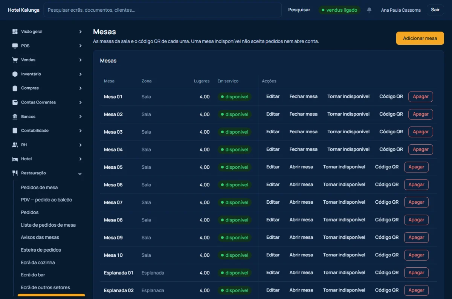
Task: Click the Inventário box icon
Action: tap(15, 74)
